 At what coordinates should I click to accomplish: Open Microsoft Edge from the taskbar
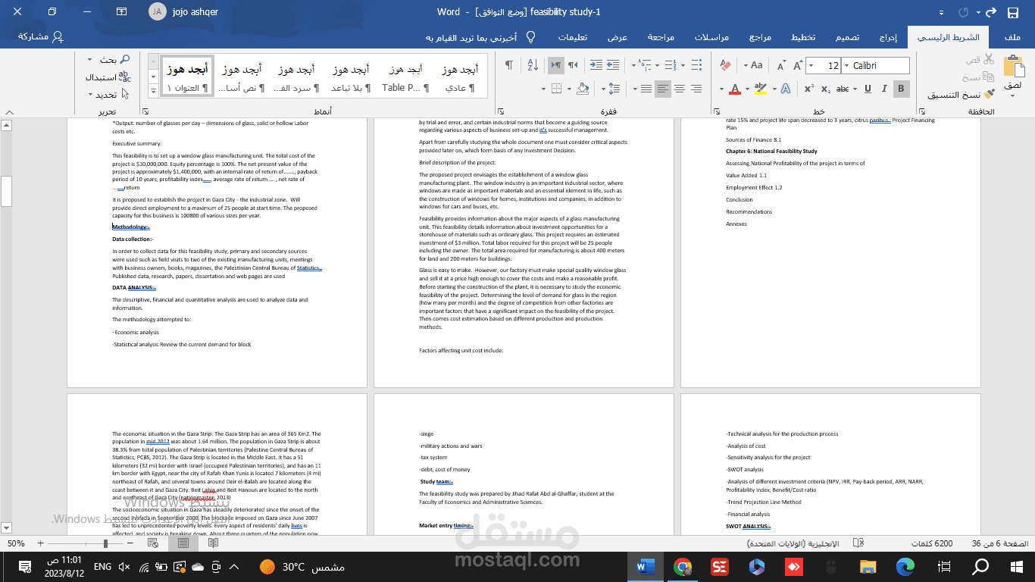point(905,566)
